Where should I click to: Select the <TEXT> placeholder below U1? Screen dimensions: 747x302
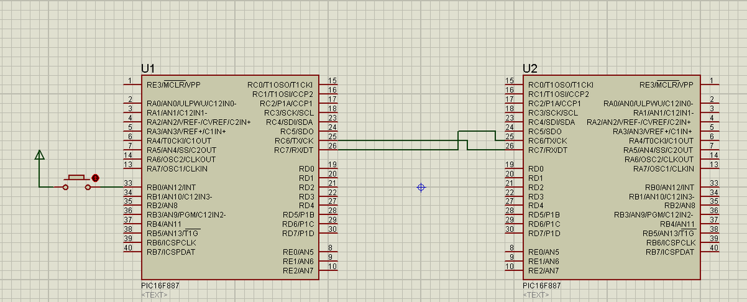point(154,295)
